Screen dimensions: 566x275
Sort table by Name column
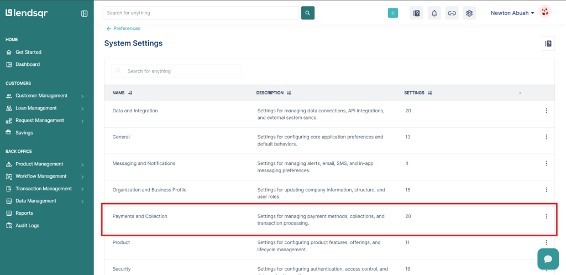[x=130, y=93]
